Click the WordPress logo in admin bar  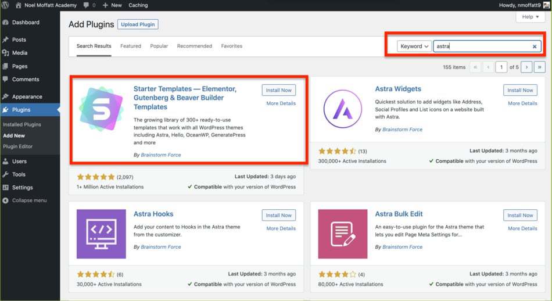click(5, 5)
